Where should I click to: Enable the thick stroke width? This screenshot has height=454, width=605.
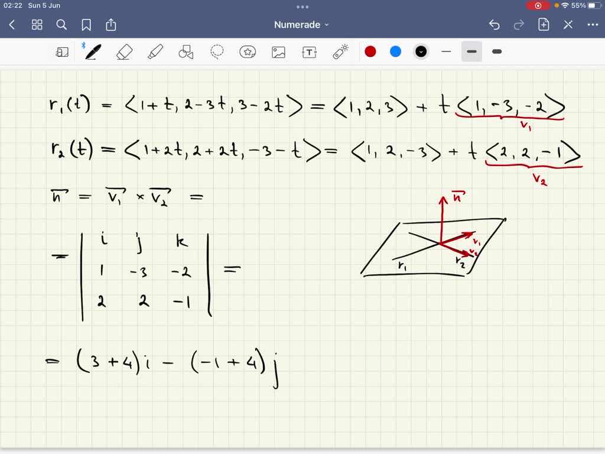coord(496,51)
